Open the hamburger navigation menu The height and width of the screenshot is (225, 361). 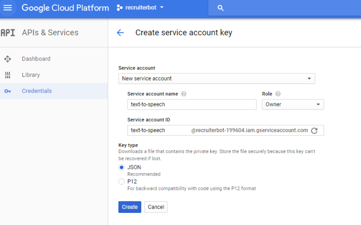(x=8, y=8)
